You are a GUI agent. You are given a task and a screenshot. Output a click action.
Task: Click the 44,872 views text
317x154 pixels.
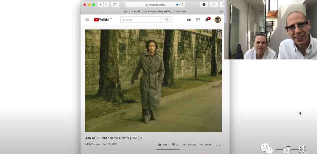click(x=92, y=144)
